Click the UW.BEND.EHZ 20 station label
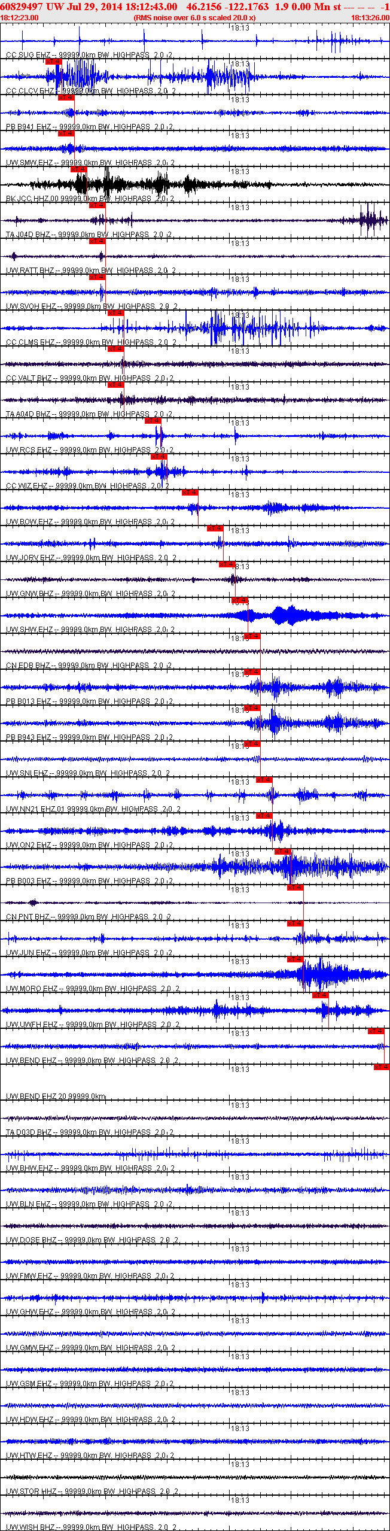 click(56, 1096)
